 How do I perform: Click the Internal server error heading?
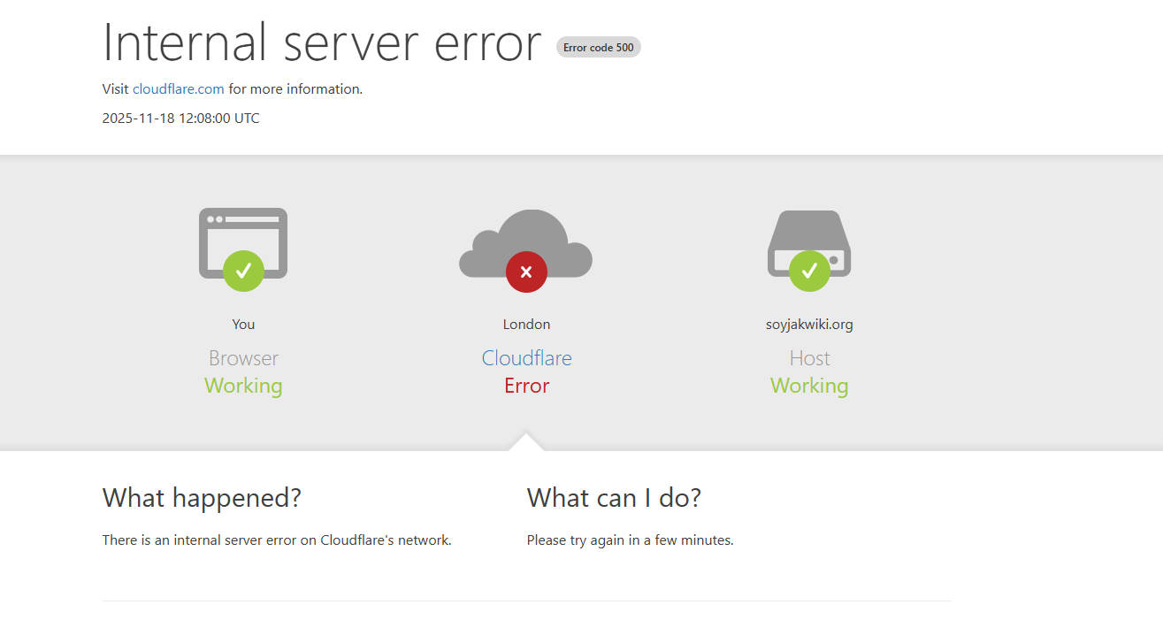click(322, 42)
